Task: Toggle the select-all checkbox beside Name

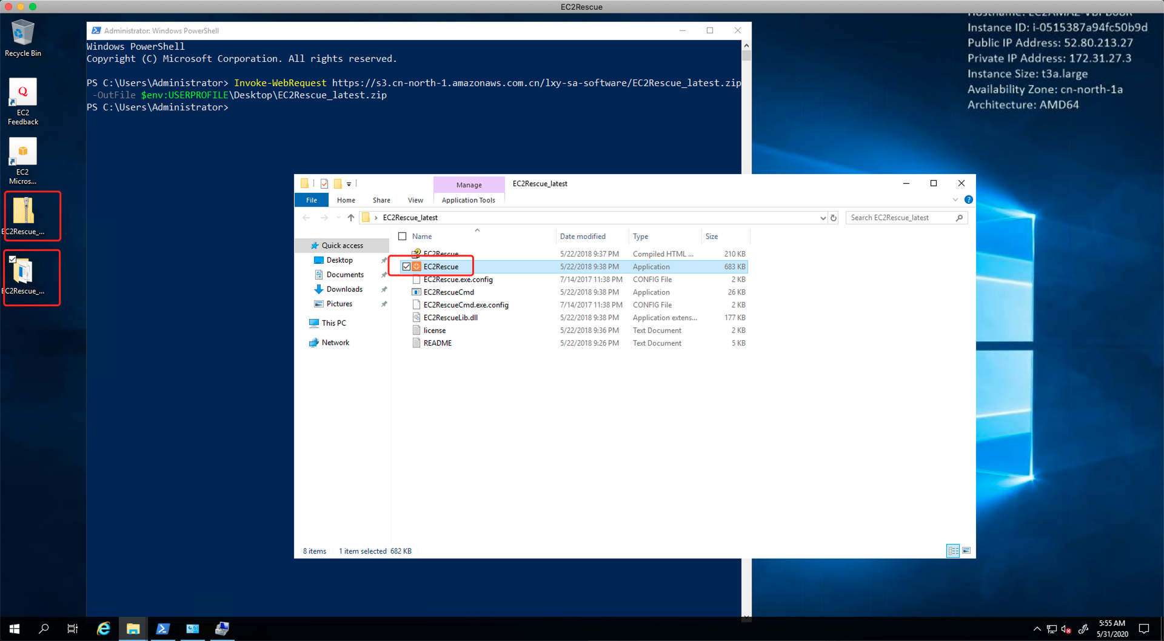Action: tap(403, 237)
